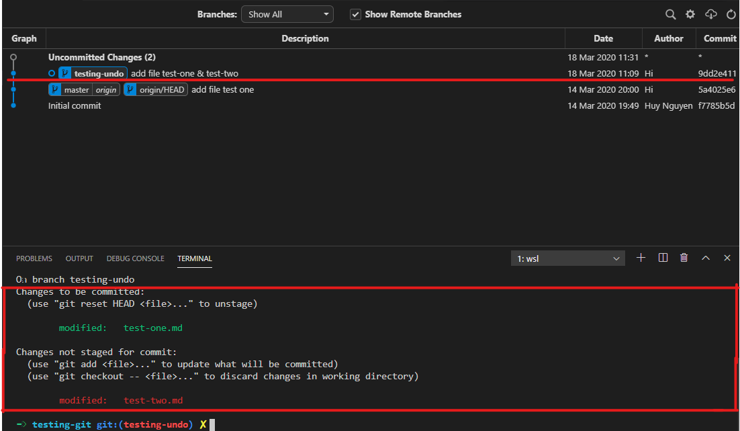Switch to the DEBUG CONSOLE tab
The height and width of the screenshot is (431, 740).
[135, 258]
